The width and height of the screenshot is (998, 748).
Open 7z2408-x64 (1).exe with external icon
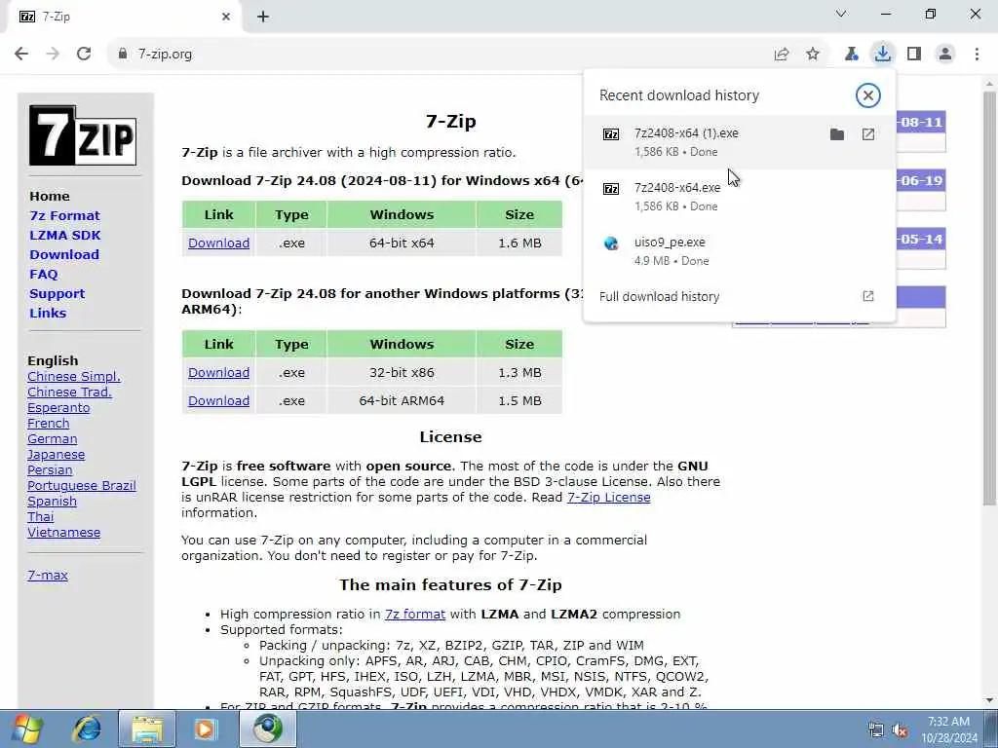pos(868,134)
